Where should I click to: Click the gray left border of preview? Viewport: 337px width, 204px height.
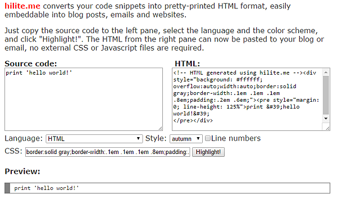[7, 188]
